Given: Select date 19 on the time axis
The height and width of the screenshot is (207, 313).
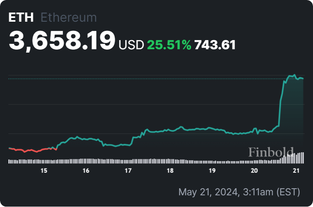Looking at the screenshot, I should tap(212, 171).
